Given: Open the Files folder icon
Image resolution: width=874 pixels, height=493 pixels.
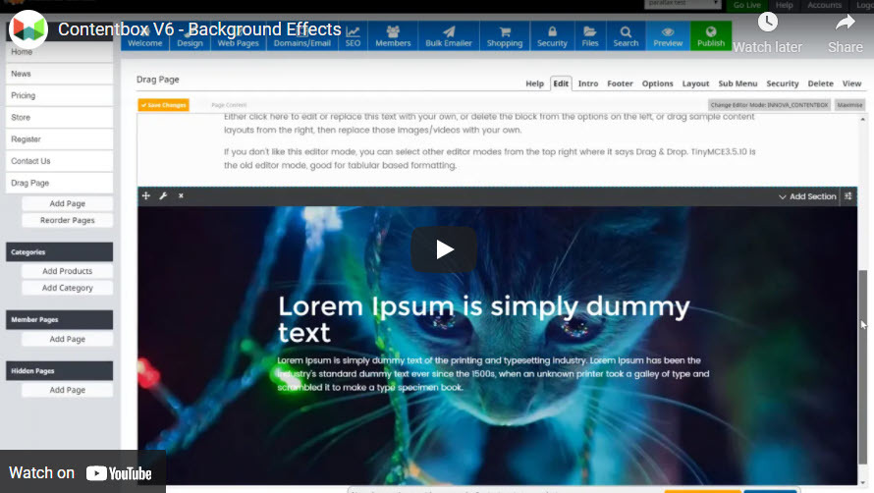Looking at the screenshot, I should (590, 31).
